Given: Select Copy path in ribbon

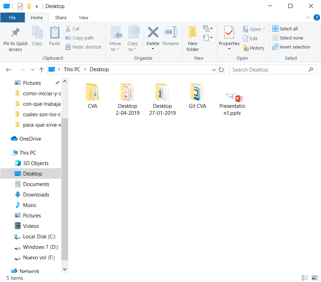Looking at the screenshot, I should click(x=79, y=38).
